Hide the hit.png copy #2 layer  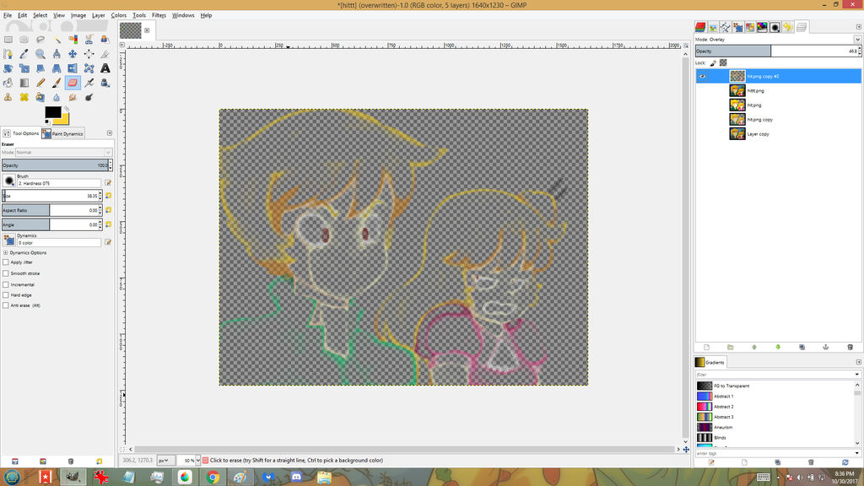click(702, 76)
